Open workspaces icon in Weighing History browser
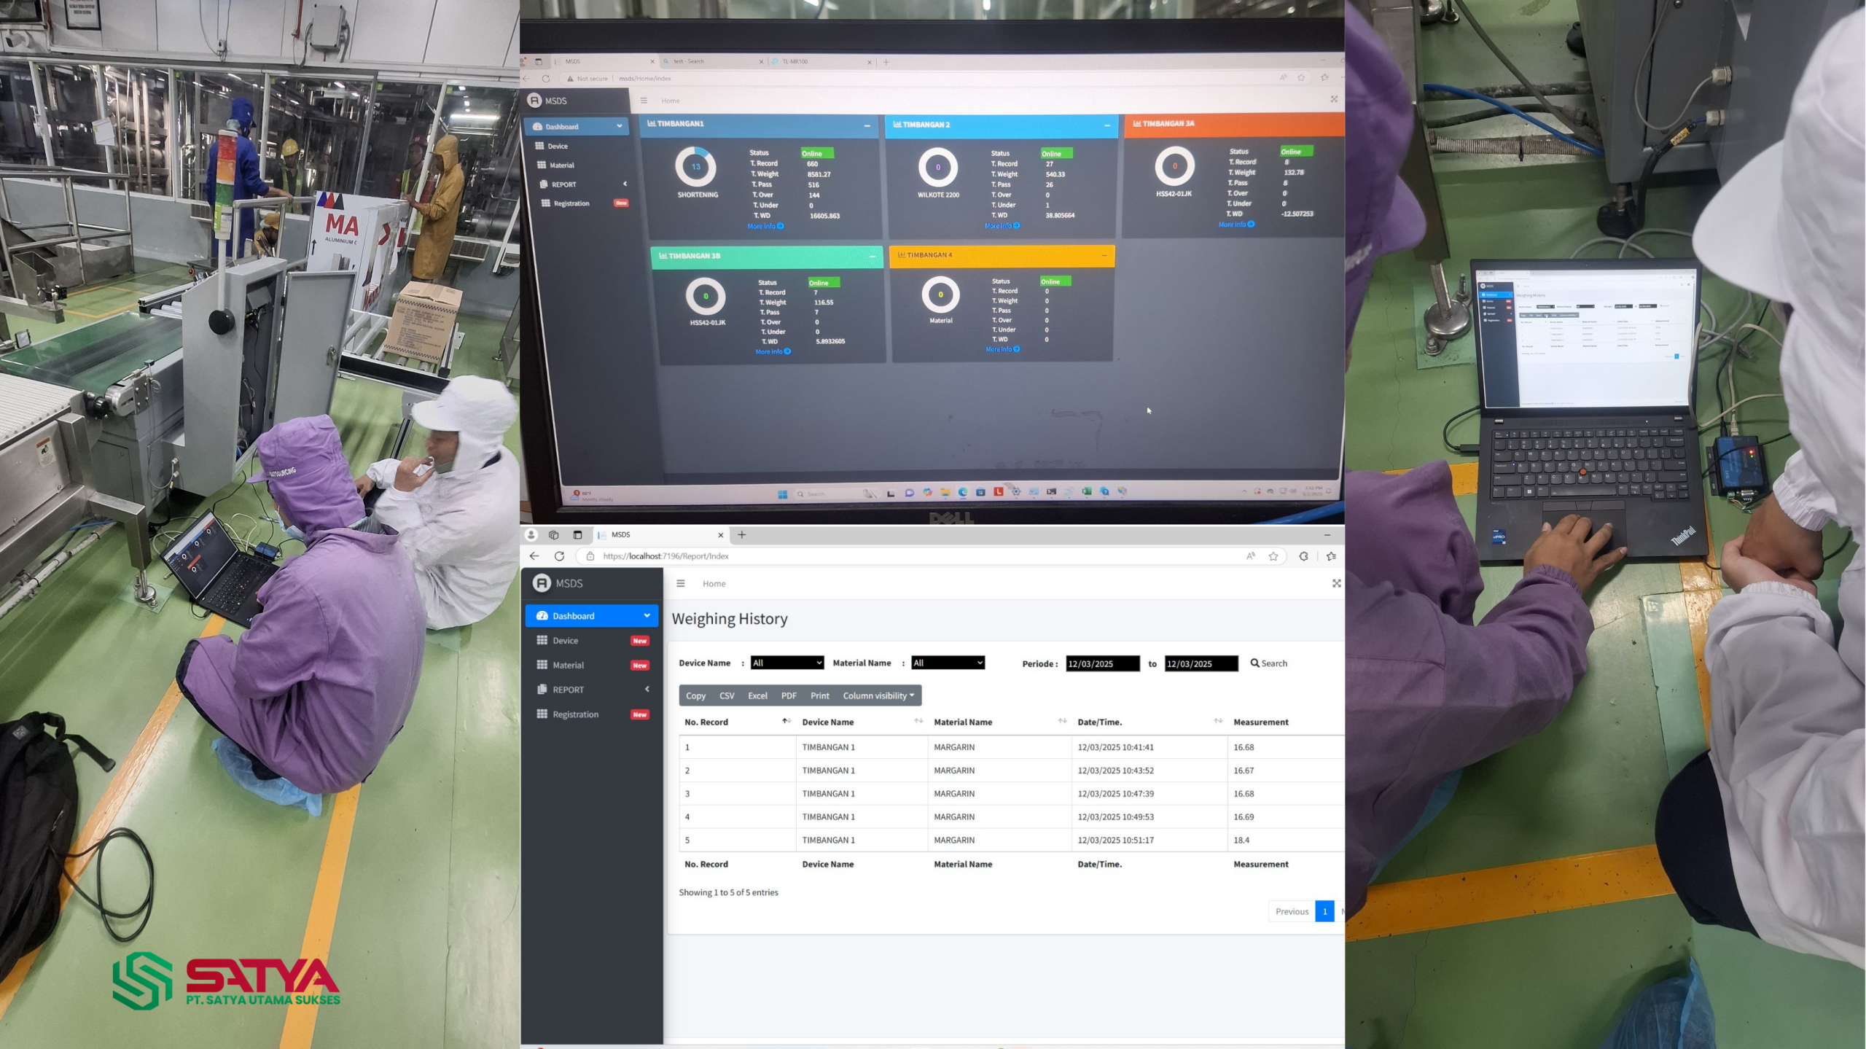The image size is (1866, 1049). pyautogui.click(x=554, y=534)
